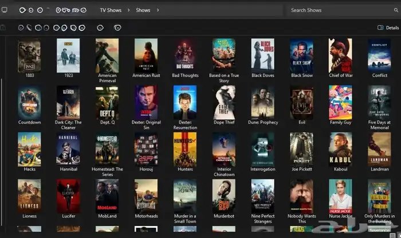Click the 'Horouj' title label
The width and height of the screenshot is (401, 238).
click(146, 170)
